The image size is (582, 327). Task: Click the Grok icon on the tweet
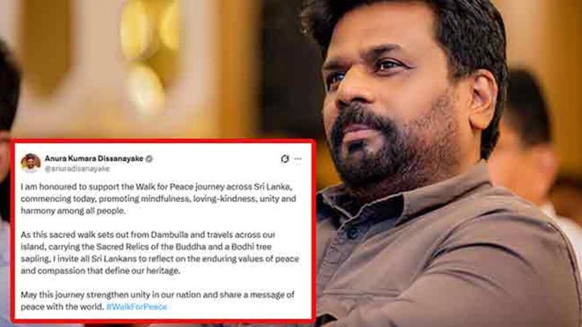pyautogui.click(x=285, y=159)
